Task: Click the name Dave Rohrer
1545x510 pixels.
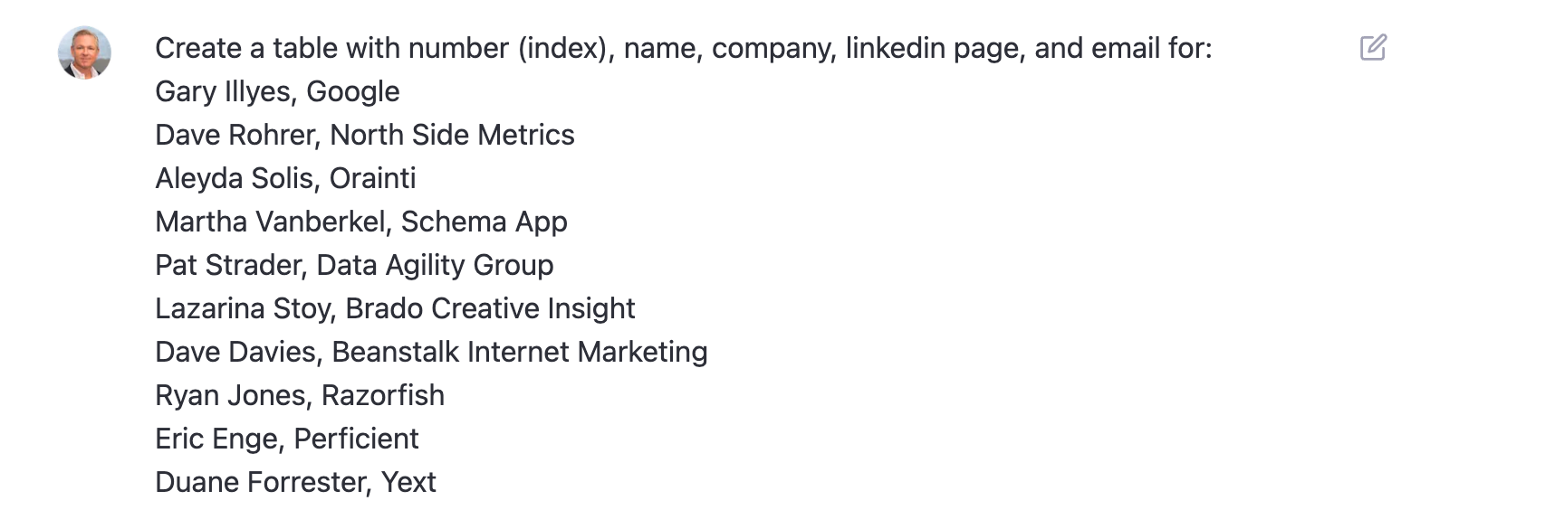Action: [237, 135]
